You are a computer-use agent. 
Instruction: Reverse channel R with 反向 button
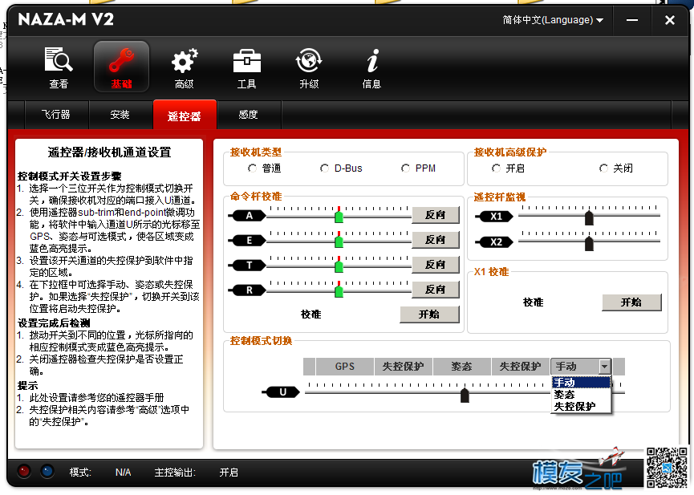point(436,290)
